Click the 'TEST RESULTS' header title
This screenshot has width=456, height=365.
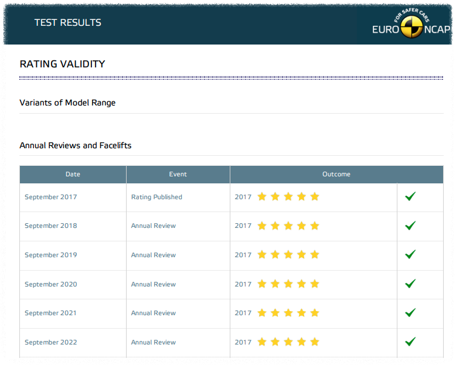point(68,23)
